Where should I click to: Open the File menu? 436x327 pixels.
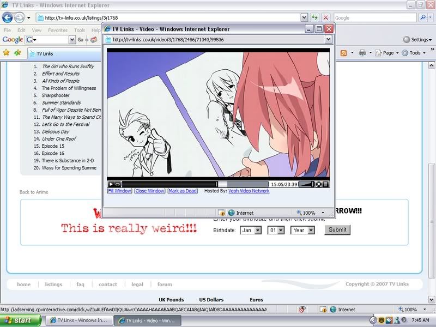point(8,30)
